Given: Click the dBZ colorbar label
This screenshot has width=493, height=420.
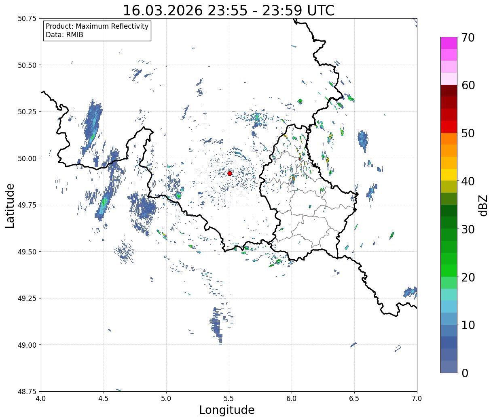Looking at the screenshot, I should pos(483,205).
